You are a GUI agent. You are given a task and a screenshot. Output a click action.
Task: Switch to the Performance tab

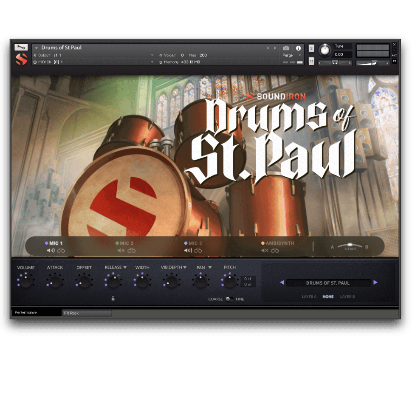pos(37,313)
